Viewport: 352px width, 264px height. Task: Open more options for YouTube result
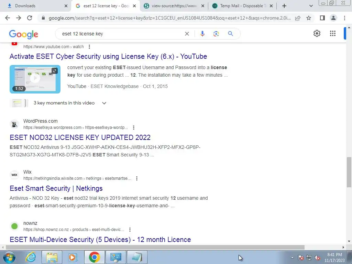(89, 47)
